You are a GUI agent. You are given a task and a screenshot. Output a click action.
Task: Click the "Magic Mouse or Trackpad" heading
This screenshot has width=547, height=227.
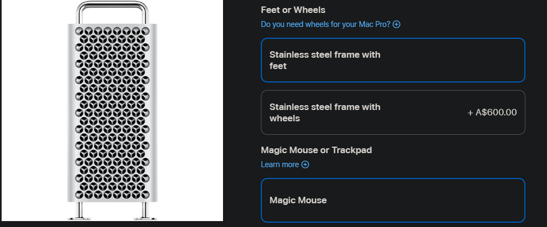point(316,150)
